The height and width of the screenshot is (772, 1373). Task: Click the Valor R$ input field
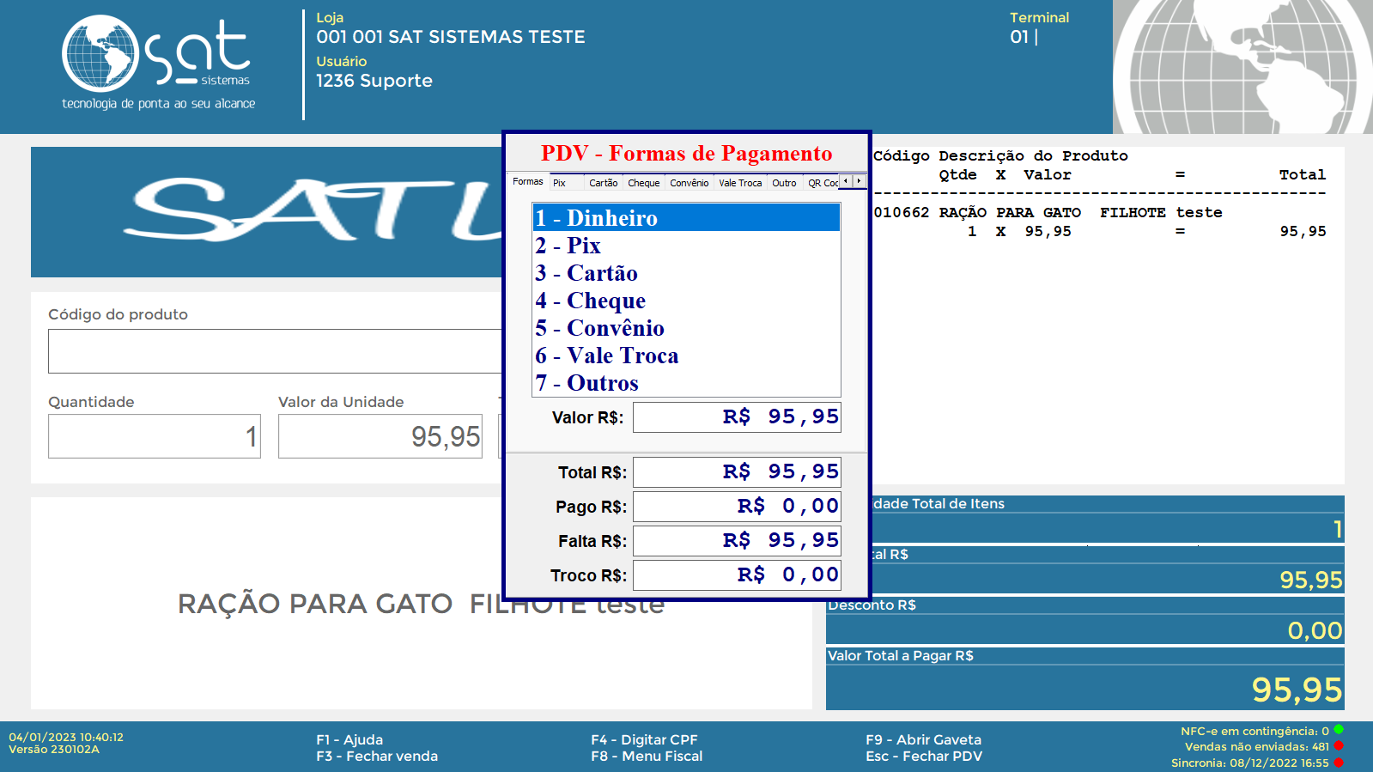coord(737,417)
